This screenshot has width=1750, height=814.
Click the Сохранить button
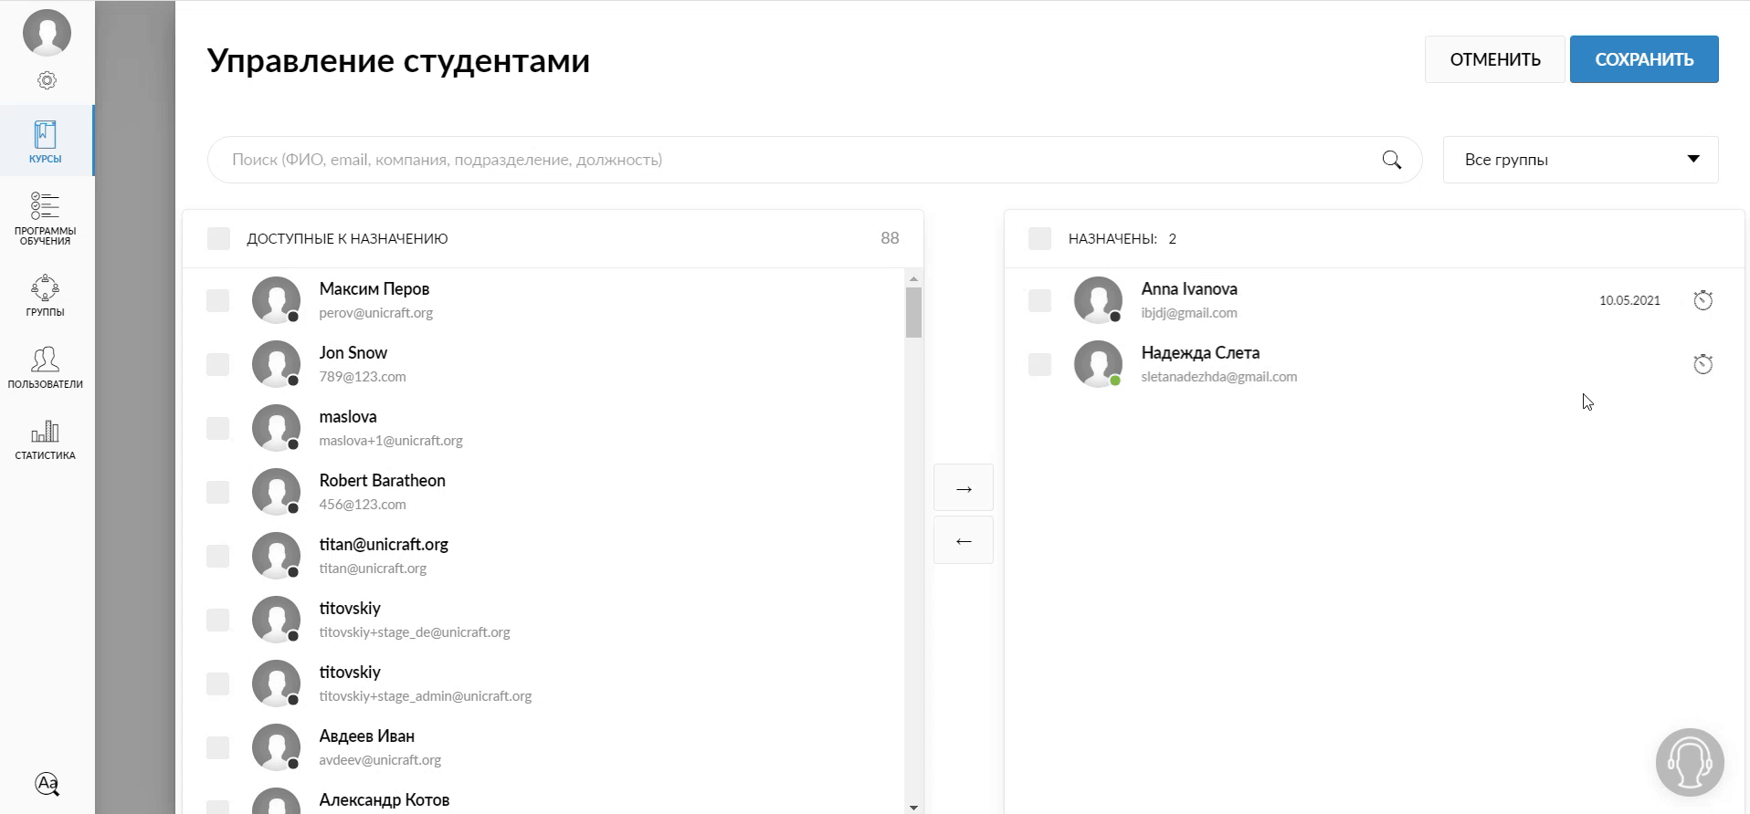pyautogui.click(x=1644, y=59)
